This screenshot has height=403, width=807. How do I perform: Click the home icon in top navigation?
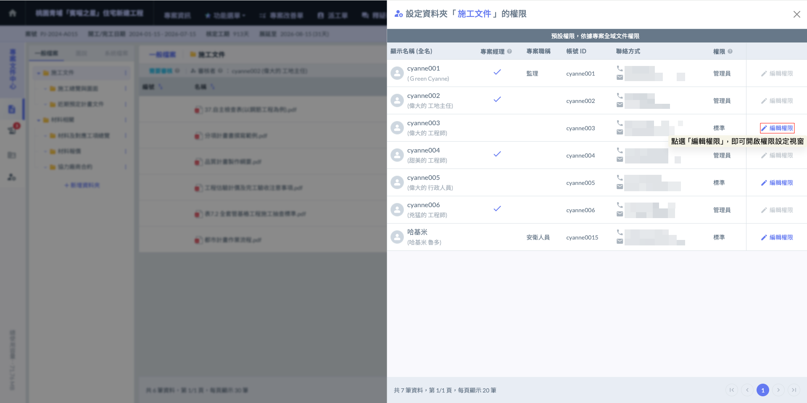coord(13,13)
